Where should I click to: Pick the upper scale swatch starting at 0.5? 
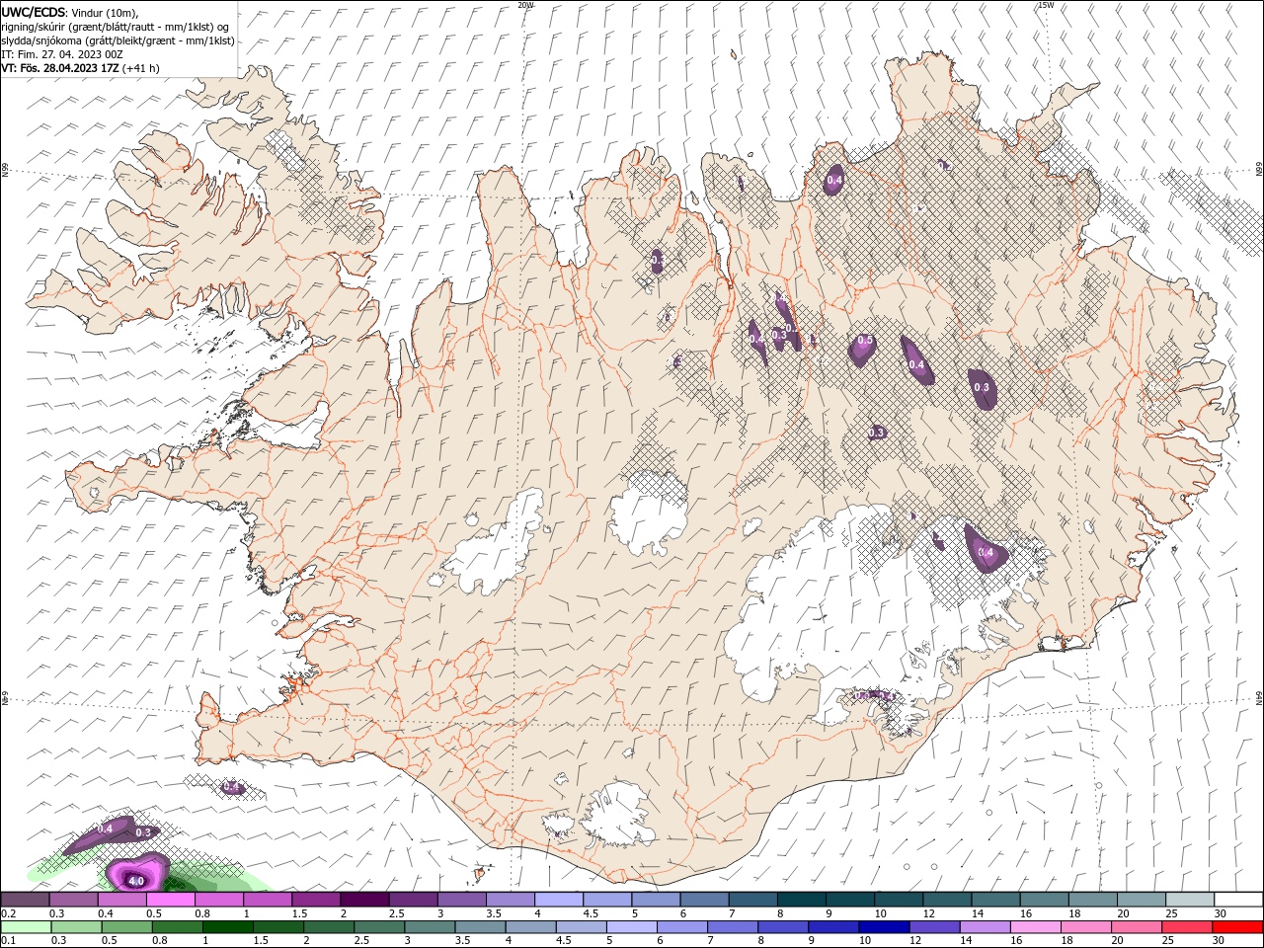click(x=171, y=900)
